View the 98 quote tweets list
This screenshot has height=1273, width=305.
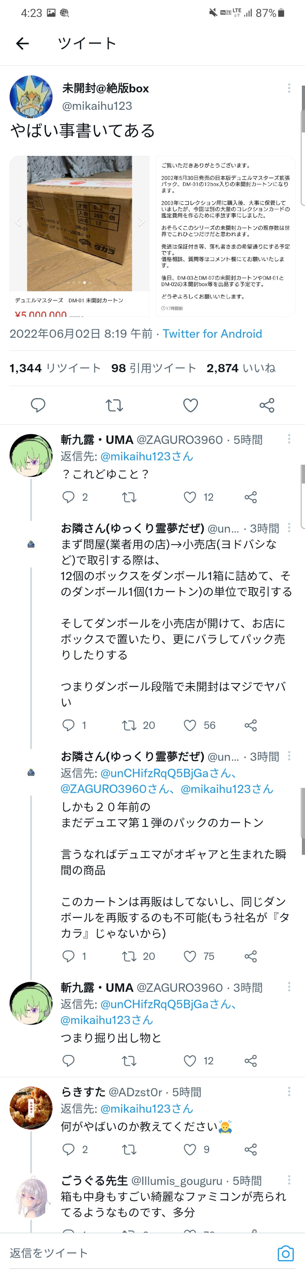pos(153,368)
